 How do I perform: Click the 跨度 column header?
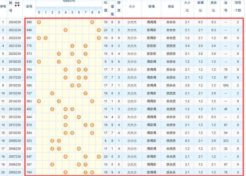[119, 7]
